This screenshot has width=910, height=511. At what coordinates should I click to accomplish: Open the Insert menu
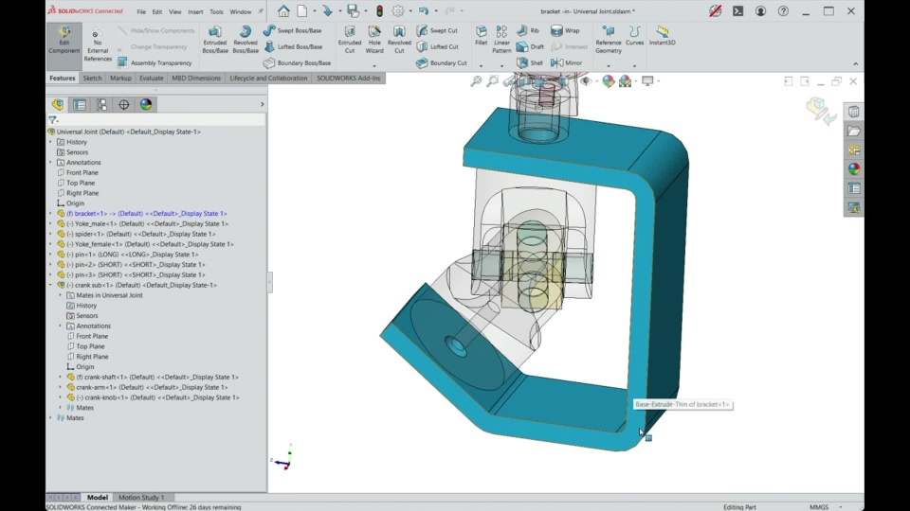click(195, 11)
